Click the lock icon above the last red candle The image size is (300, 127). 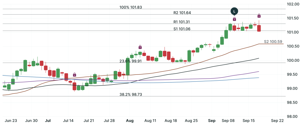[x=259, y=16]
